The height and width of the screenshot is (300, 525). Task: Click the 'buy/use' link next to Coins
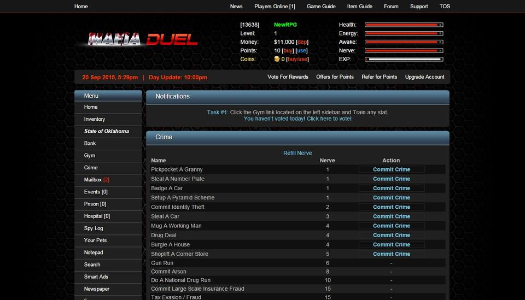coord(297,60)
